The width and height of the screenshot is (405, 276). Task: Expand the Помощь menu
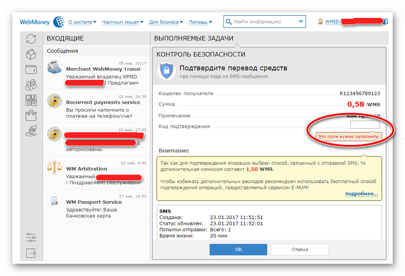coord(200,22)
